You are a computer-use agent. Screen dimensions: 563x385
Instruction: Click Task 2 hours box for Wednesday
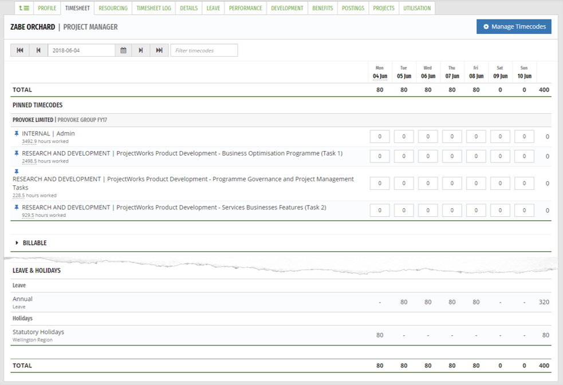[428, 211]
